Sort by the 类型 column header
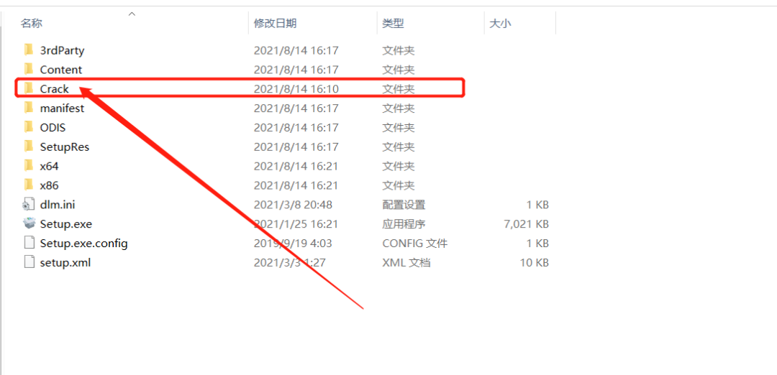This screenshot has height=375, width=777. (393, 23)
